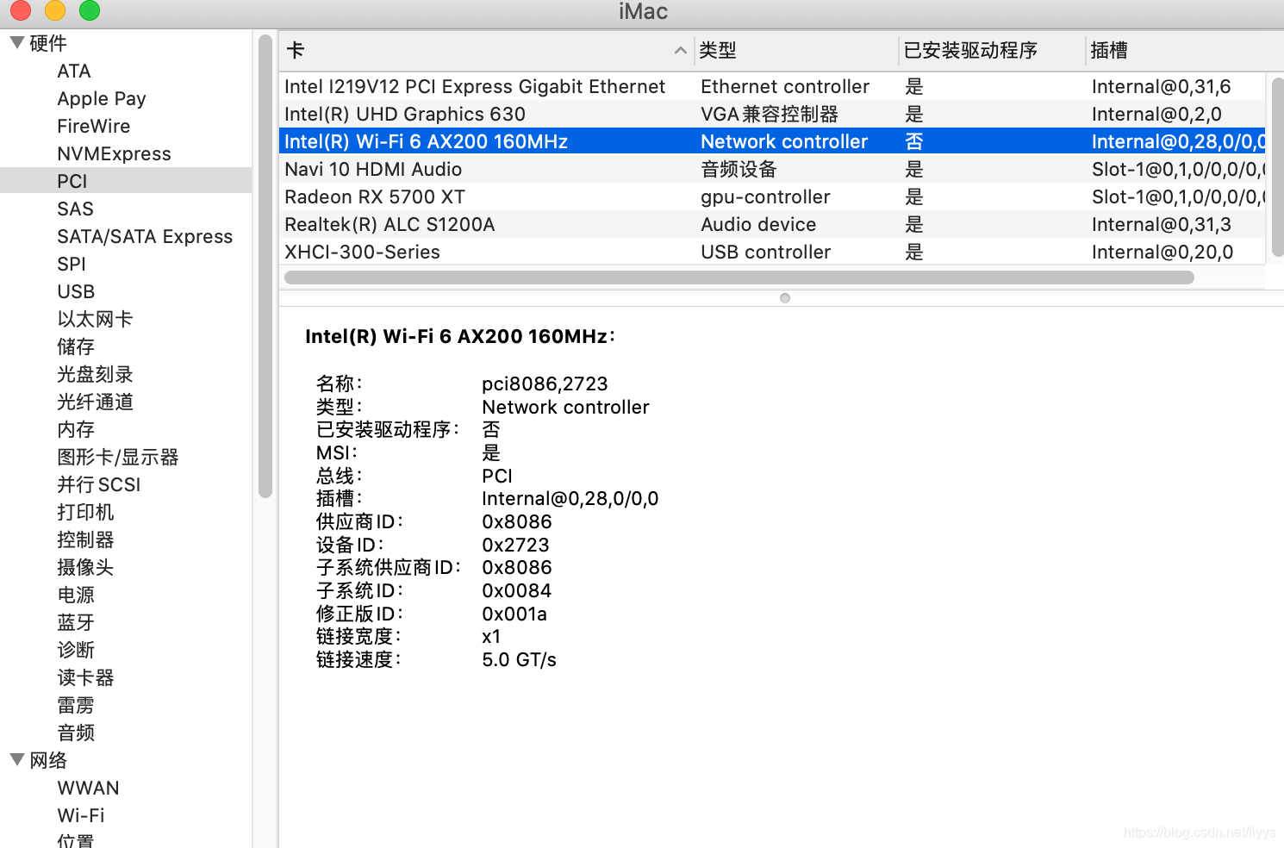Open 打印机 printers entry

tap(85, 512)
